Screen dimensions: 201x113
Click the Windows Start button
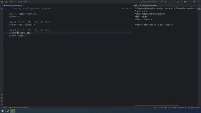coord(3,111)
